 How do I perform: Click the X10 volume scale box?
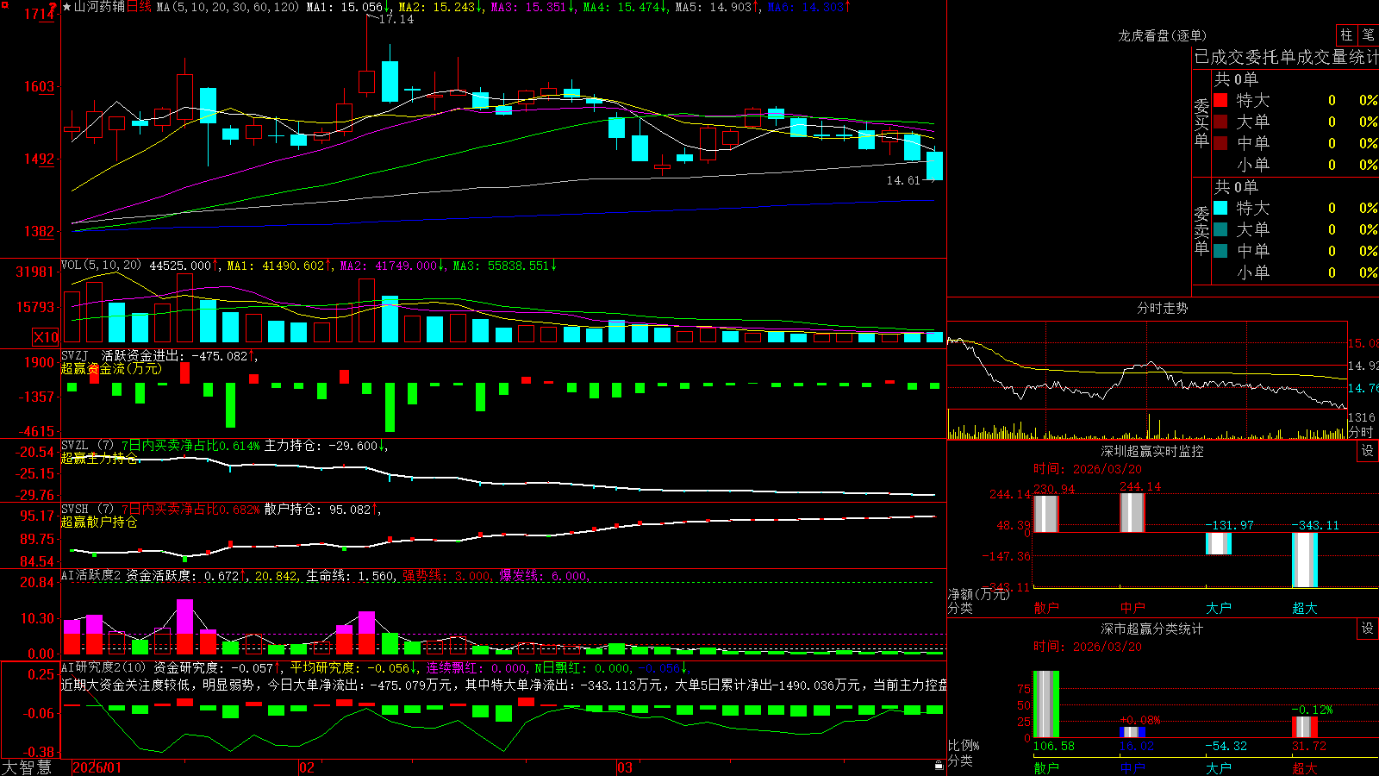tap(46, 337)
